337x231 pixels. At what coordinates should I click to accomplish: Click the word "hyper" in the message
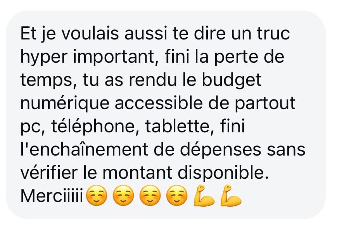click(x=44, y=58)
